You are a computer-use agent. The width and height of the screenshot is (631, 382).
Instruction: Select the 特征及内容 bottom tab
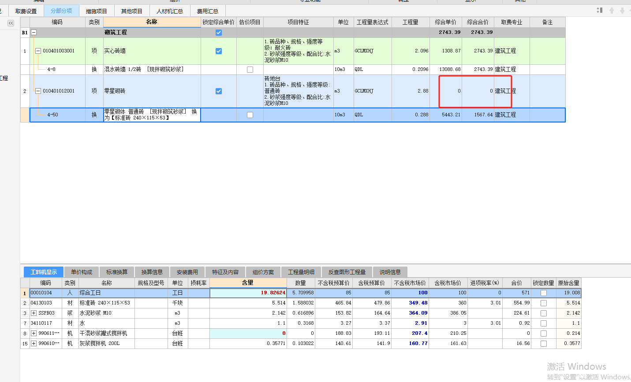(x=225, y=272)
